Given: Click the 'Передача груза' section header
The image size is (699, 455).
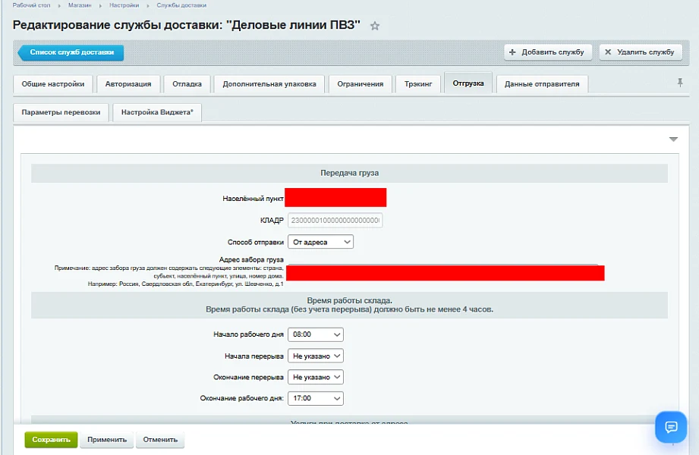Looking at the screenshot, I should (x=349, y=173).
